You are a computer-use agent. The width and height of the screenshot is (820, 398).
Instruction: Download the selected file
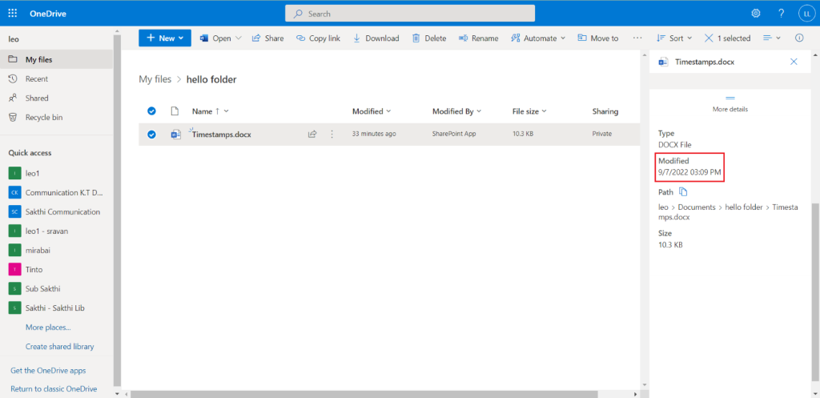(376, 38)
